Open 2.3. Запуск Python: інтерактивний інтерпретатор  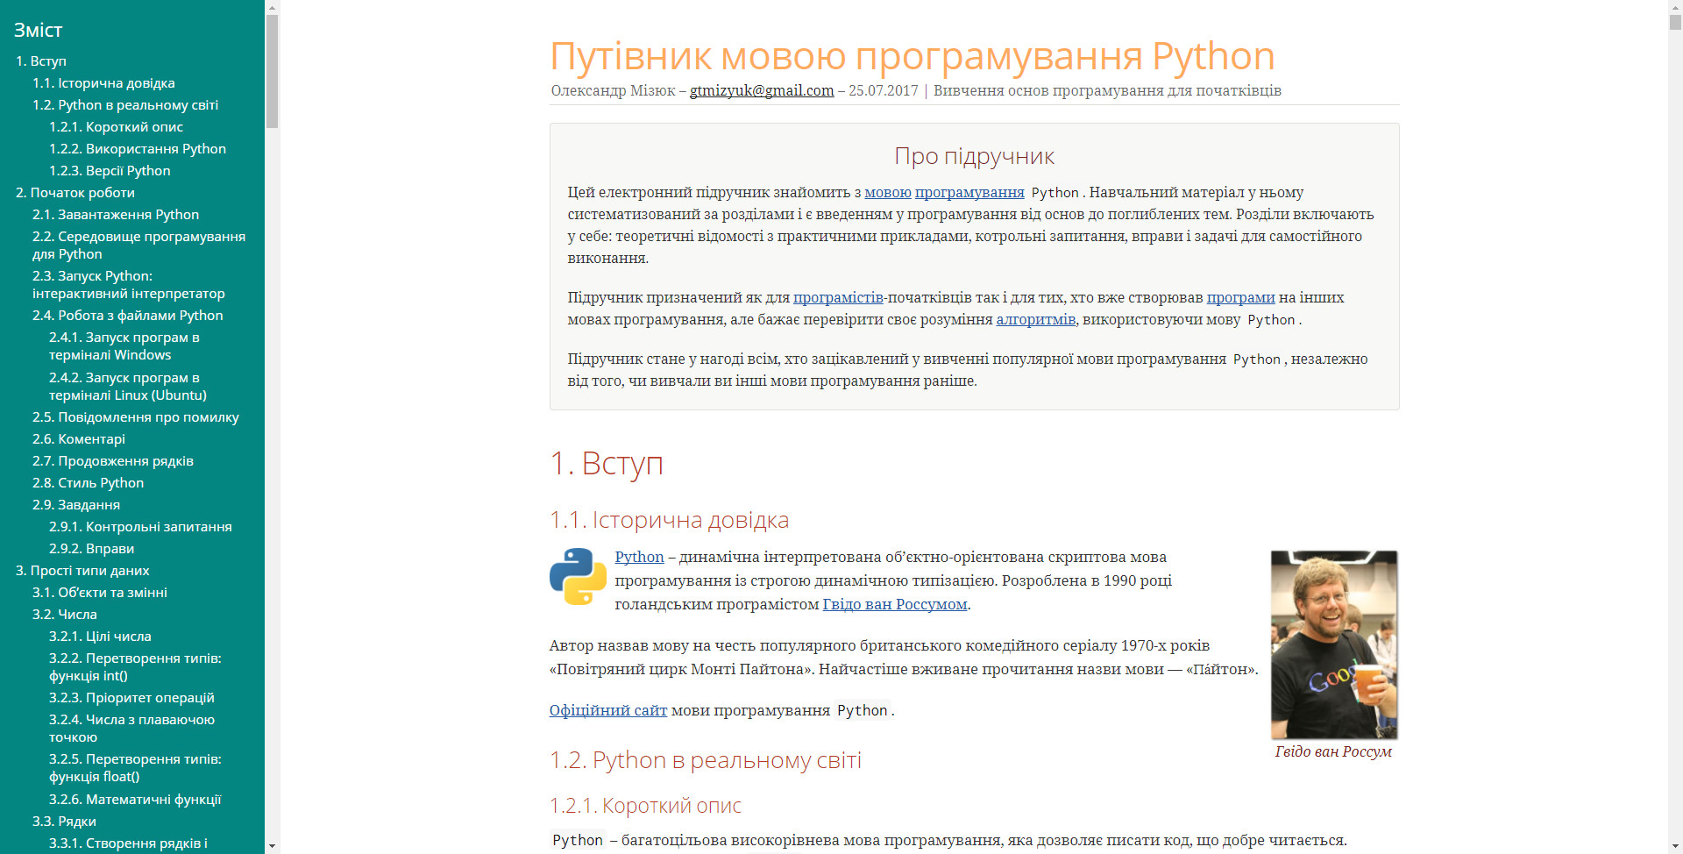[x=129, y=285]
